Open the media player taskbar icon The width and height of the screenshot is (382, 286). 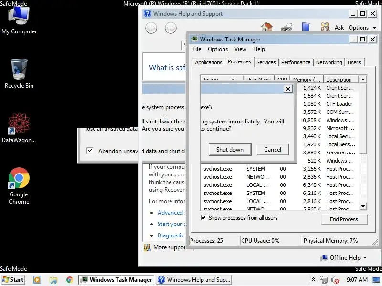(37, 280)
